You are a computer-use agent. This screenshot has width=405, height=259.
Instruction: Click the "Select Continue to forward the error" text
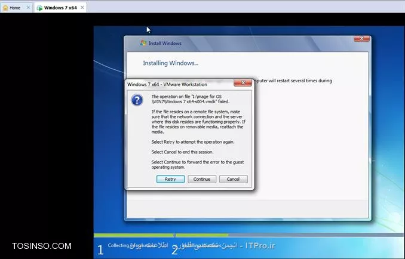[x=197, y=165]
